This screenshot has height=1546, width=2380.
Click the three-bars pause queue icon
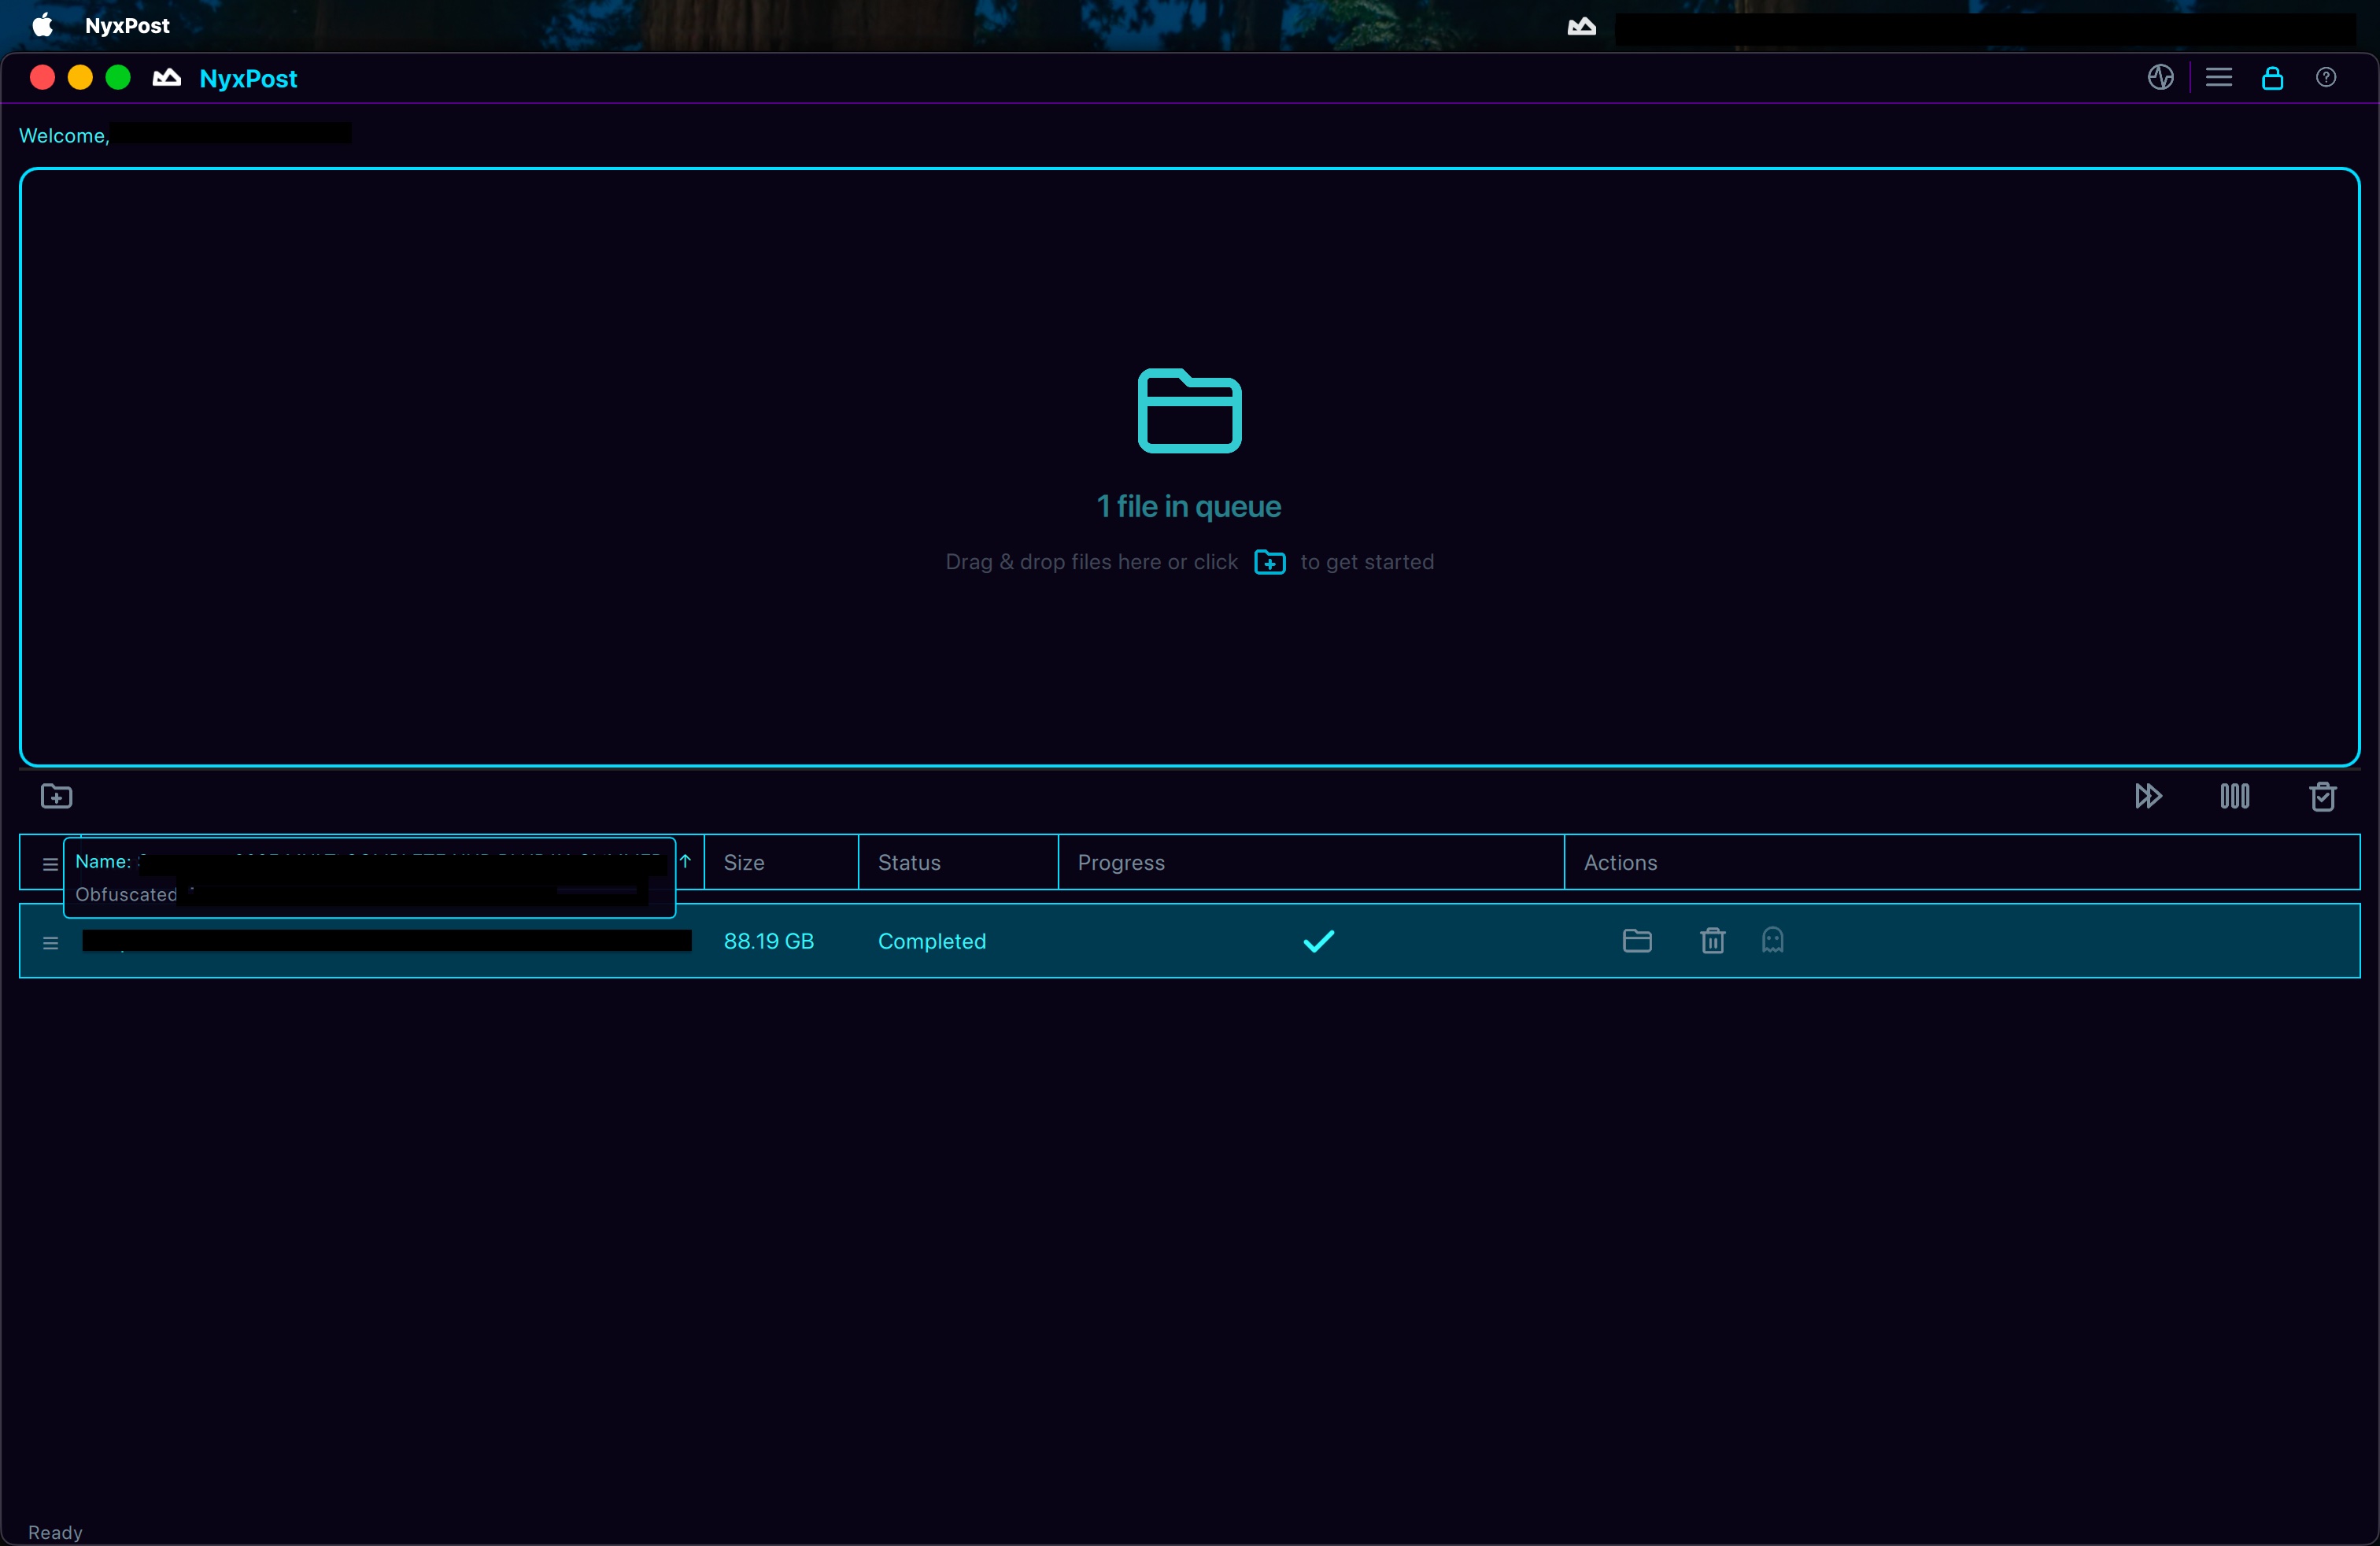click(x=2234, y=796)
